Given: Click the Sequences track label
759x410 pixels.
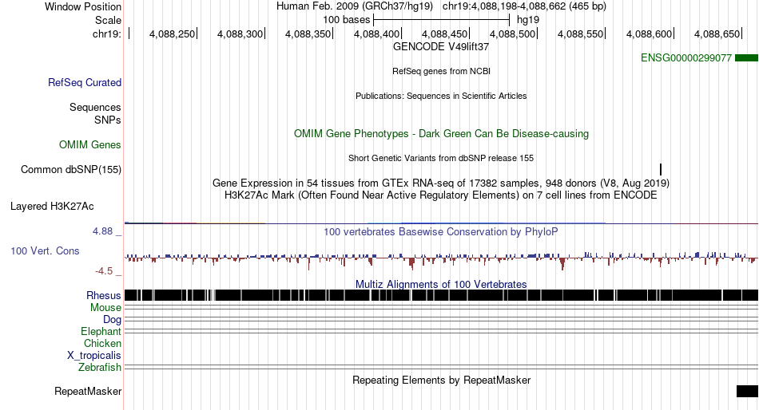Looking at the screenshot, I should 95,108.
